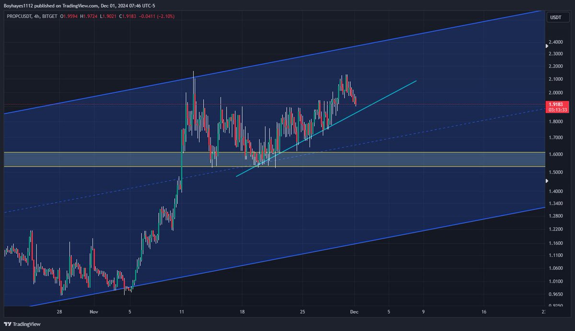Screen dimensions: 575x331
Task: Click the 28 date label on time axis
Action: 59,311
